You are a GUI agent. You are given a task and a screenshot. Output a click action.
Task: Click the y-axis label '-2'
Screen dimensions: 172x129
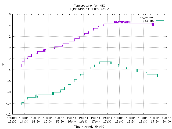9,59
